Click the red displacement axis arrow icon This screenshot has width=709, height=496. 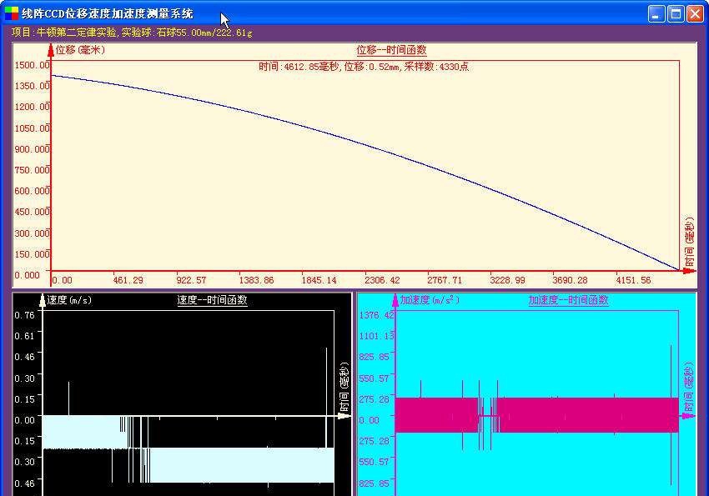pyautogui.click(x=50, y=52)
